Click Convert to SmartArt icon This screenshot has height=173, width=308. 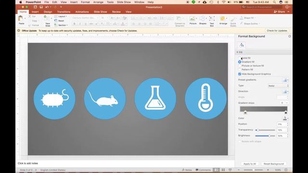click(x=179, y=19)
